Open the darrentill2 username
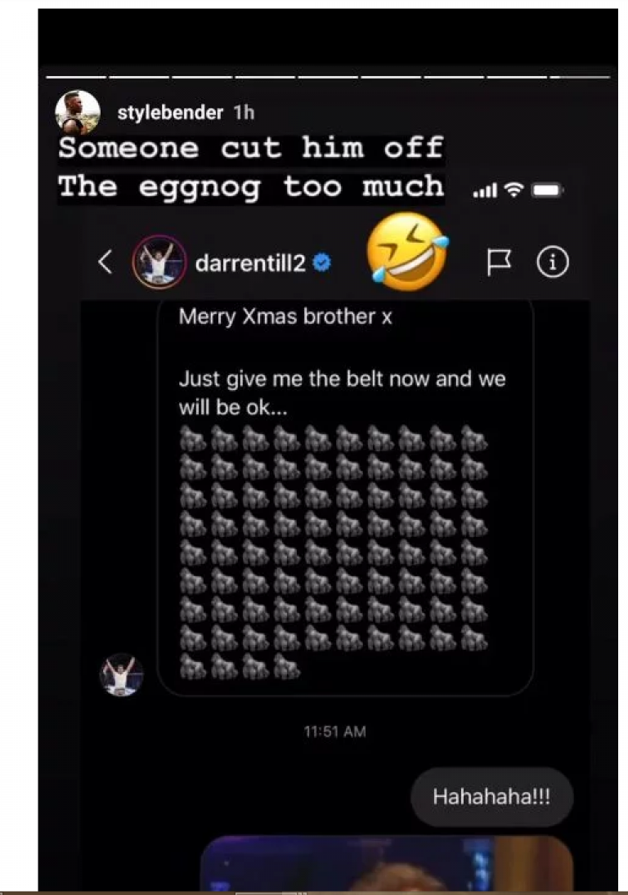This screenshot has width=628, height=895. (251, 263)
